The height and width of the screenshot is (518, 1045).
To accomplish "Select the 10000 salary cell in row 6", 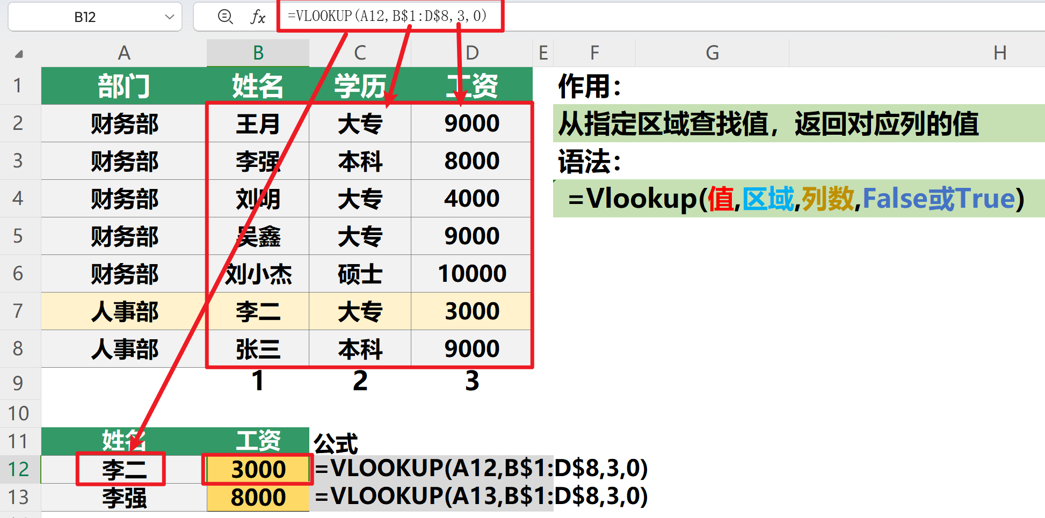I will (471, 274).
